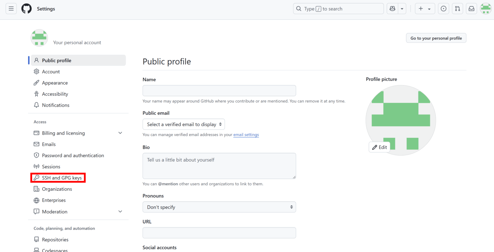Open the Pronouns dropdown
This screenshot has height=252, width=494.
219,207
